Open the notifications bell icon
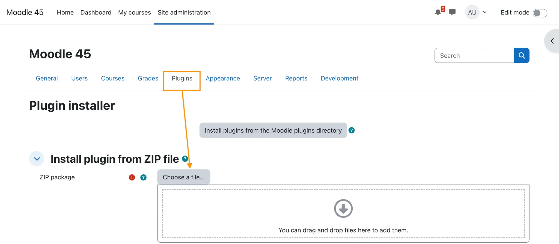Screen dimensions: 559x244 coord(438,12)
